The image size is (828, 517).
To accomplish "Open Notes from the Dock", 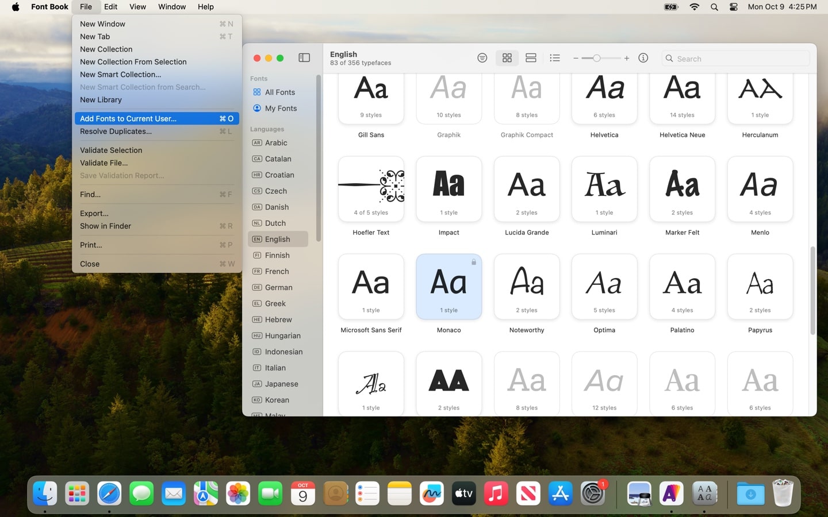I will [400, 493].
